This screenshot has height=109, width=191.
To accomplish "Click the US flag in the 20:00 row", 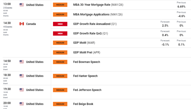I will 22,104.
